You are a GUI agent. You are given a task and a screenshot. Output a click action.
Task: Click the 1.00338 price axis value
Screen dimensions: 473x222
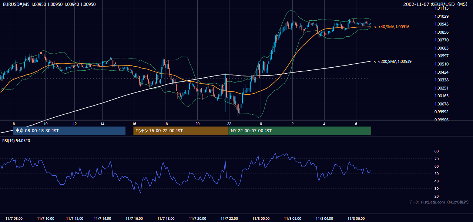(442, 80)
